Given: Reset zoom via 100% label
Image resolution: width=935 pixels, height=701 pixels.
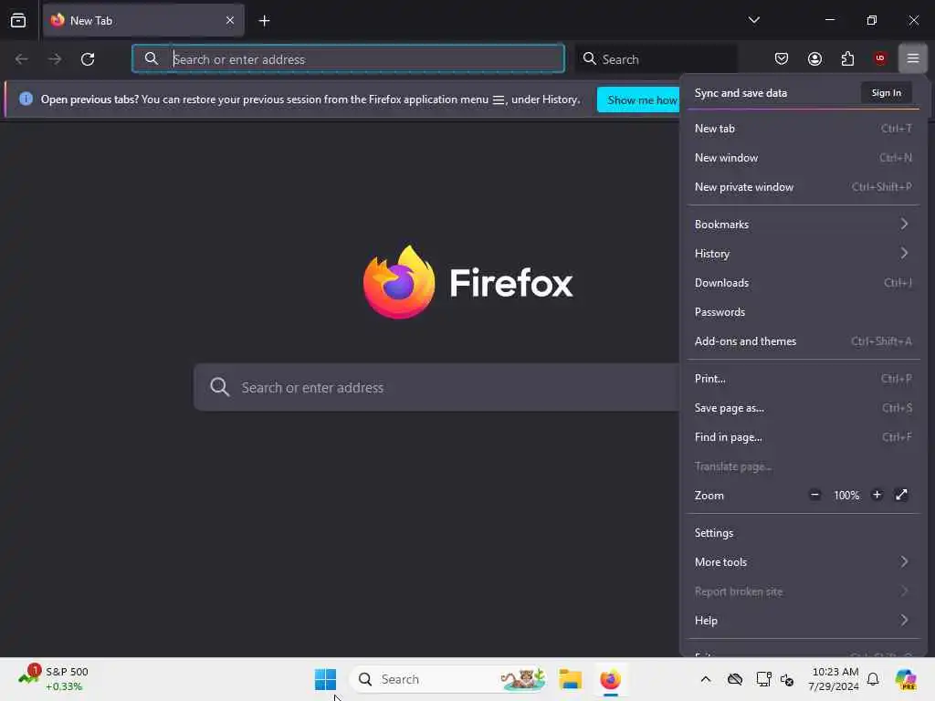Looking at the screenshot, I should [x=846, y=496].
